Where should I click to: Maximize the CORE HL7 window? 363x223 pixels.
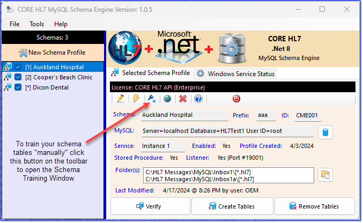[322, 10]
